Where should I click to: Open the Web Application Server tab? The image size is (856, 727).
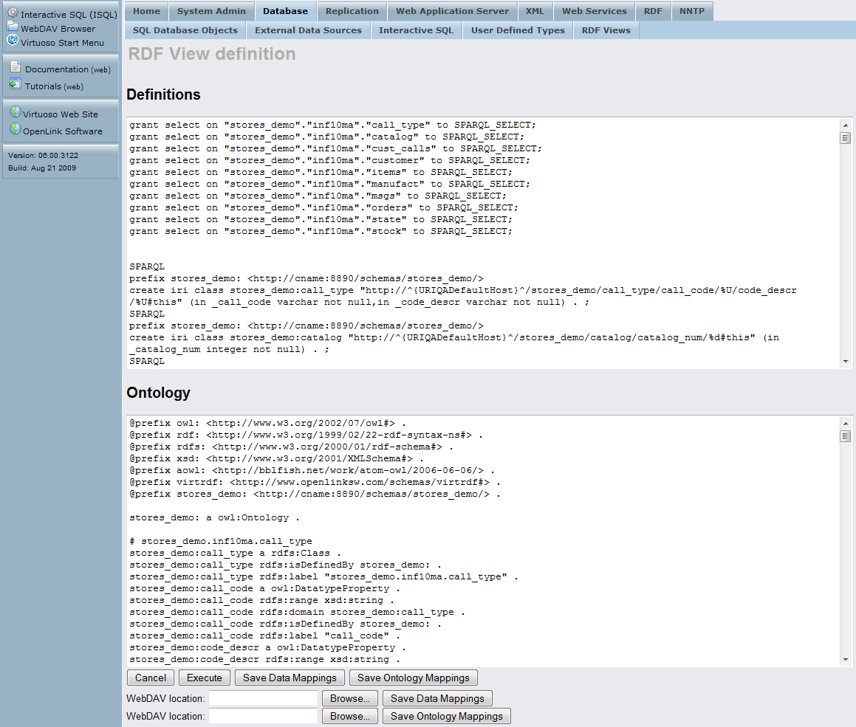452,11
